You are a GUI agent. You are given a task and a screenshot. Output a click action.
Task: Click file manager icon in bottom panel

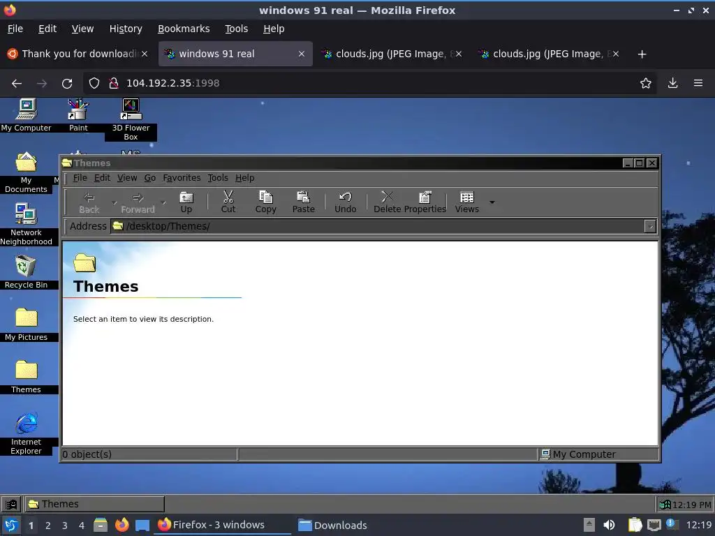101,525
